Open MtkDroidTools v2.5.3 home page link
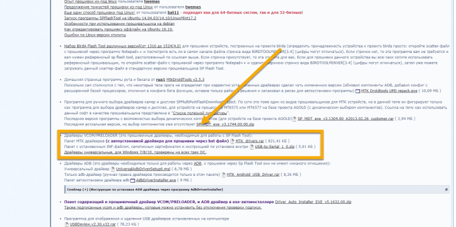 (185, 80)
